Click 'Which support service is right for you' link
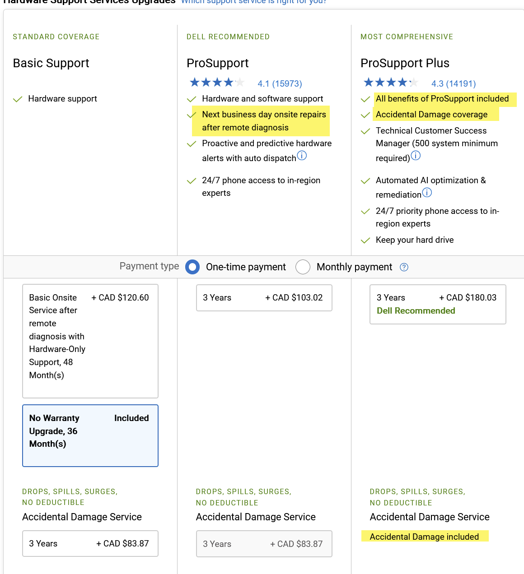 pyautogui.click(x=253, y=2)
